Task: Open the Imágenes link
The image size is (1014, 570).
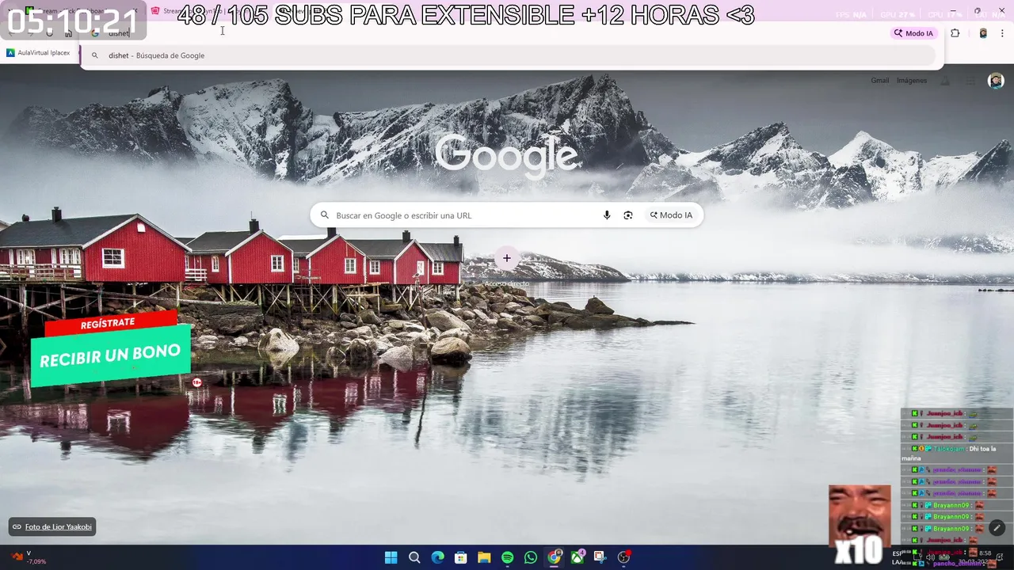Action: pyautogui.click(x=912, y=81)
